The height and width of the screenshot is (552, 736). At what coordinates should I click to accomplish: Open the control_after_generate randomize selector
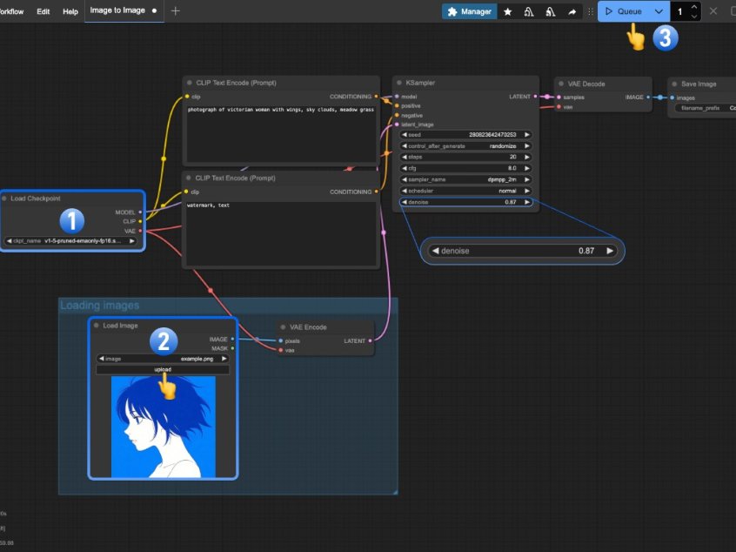click(x=465, y=146)
